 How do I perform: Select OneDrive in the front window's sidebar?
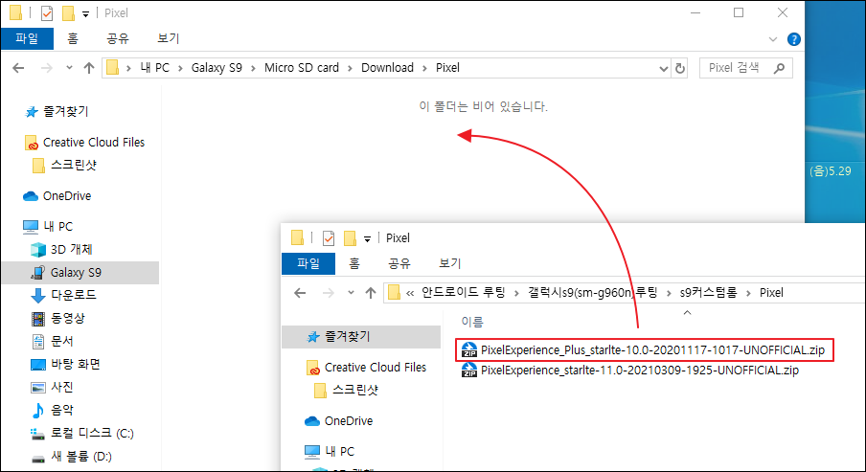coord(349,421)
